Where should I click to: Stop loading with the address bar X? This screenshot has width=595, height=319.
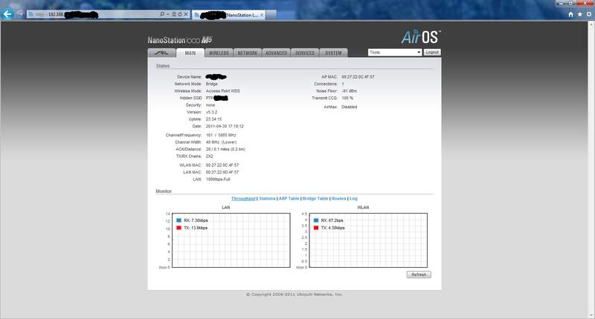point(186,14)
